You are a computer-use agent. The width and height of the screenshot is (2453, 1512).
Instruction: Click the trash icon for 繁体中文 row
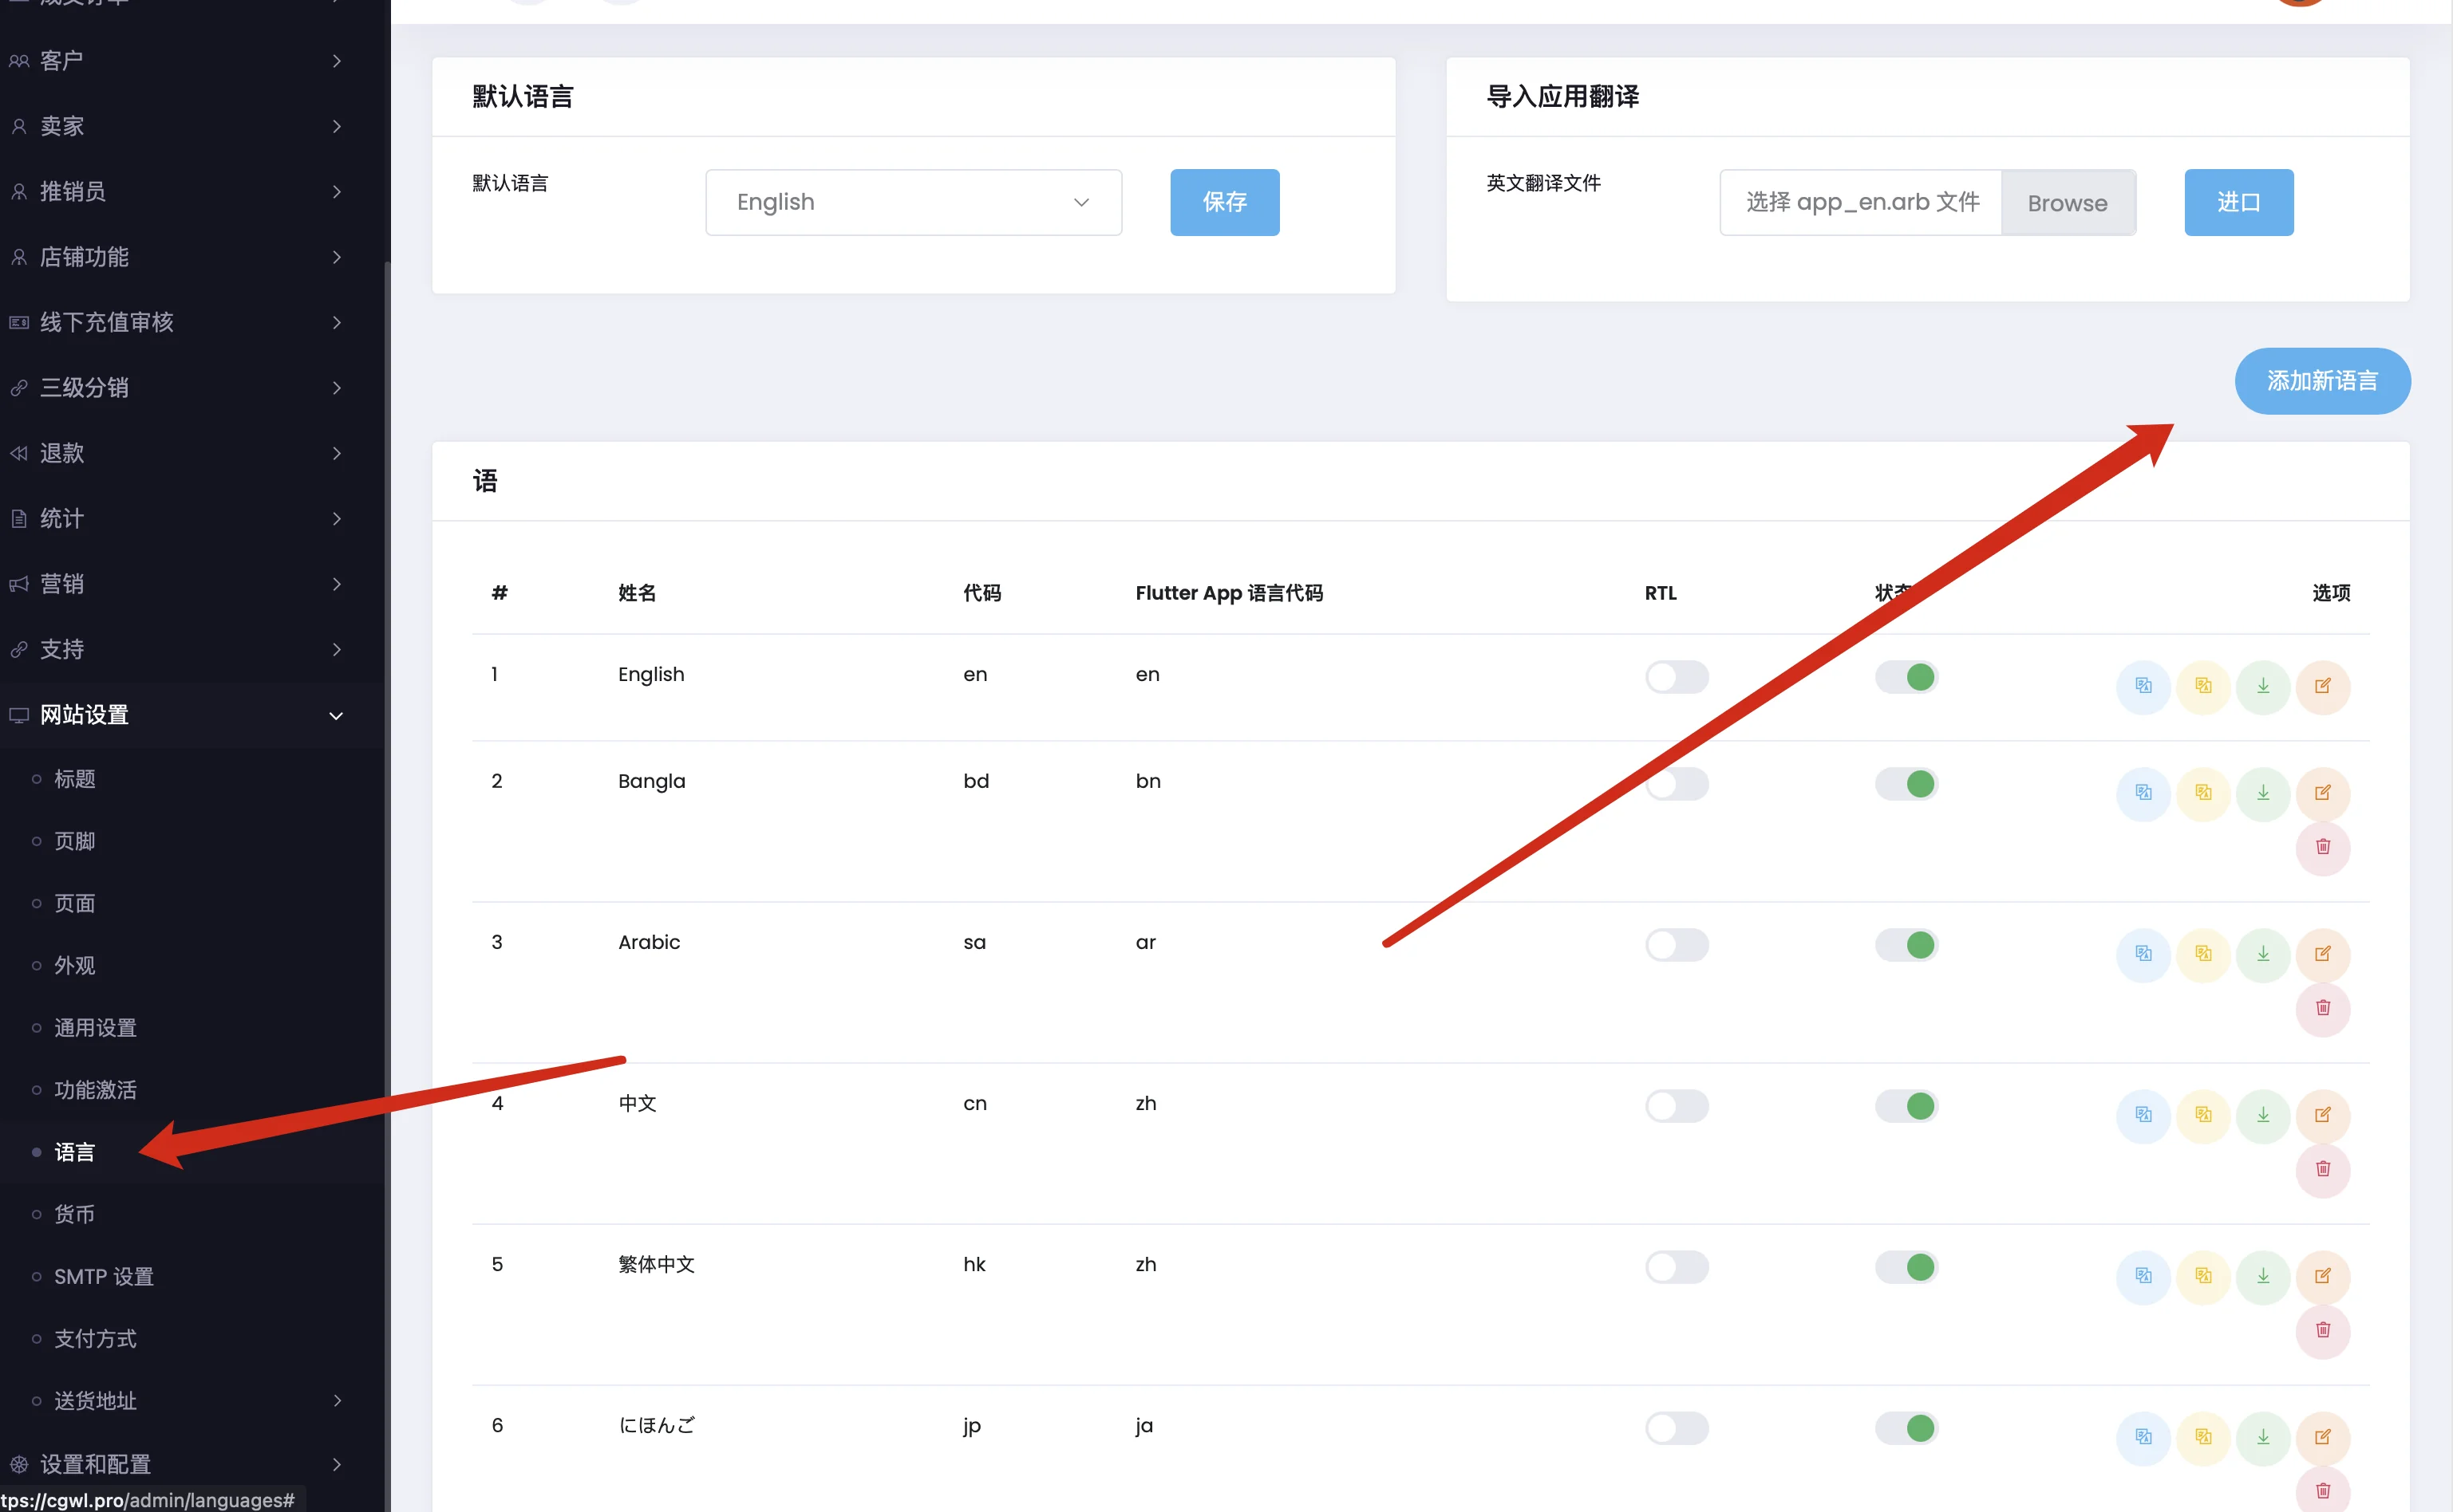(2323, 1330)
